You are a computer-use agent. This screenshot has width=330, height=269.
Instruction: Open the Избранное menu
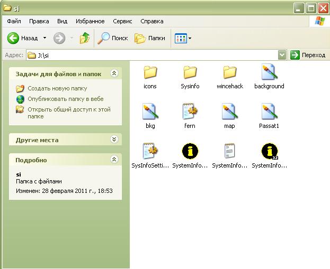tap(90, 21)
